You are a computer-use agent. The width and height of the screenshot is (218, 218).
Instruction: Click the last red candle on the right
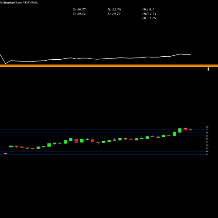[191, 130]
